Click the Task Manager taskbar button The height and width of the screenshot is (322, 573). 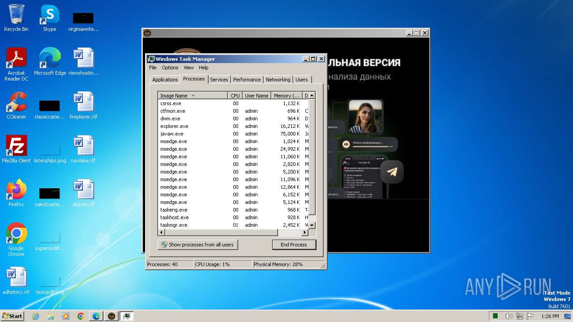[x=127, y=316]
